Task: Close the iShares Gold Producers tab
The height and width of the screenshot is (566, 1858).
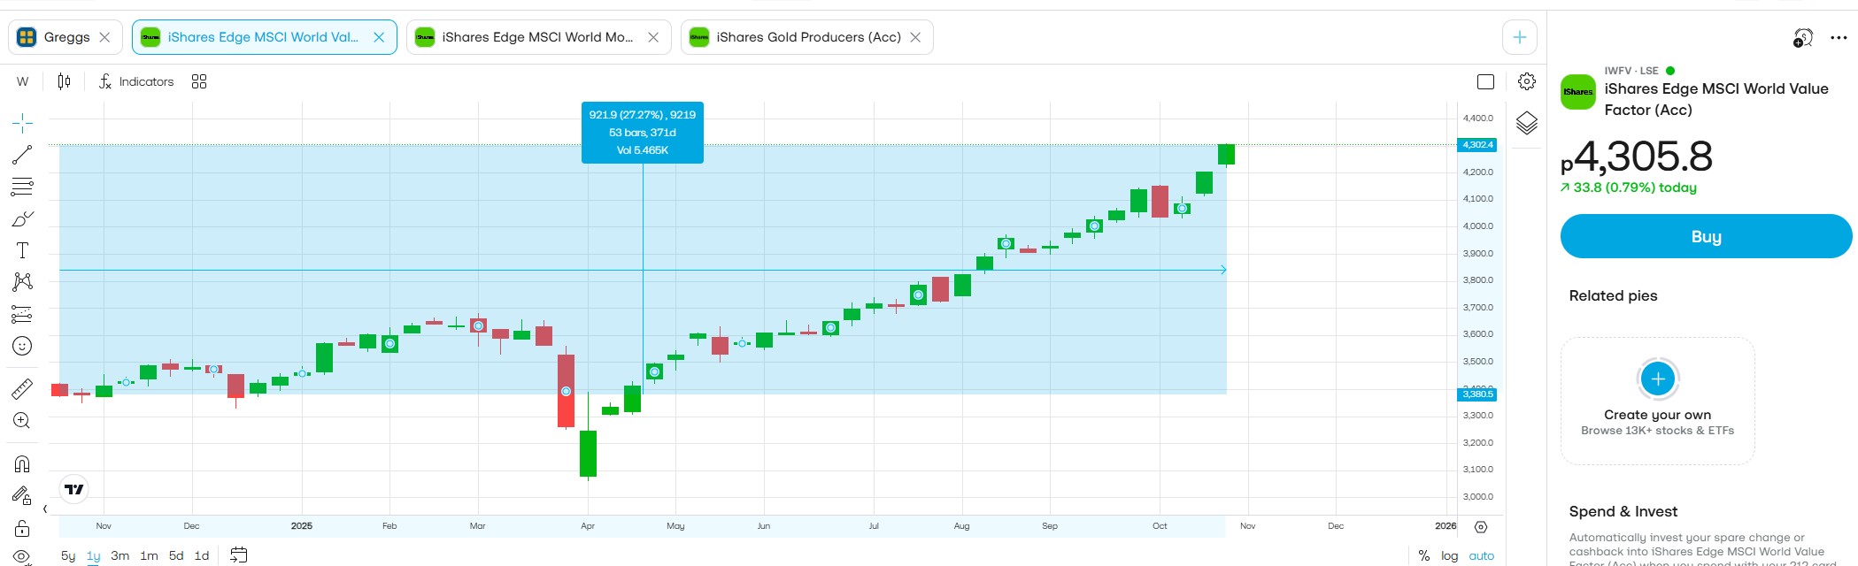Action: pyautogui.click(x=915, y=37)
